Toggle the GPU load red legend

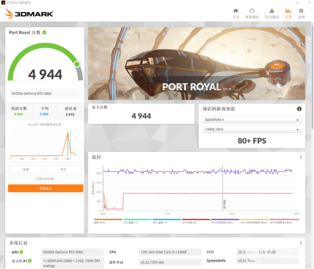pyautogui.click(x=196, y=221)
